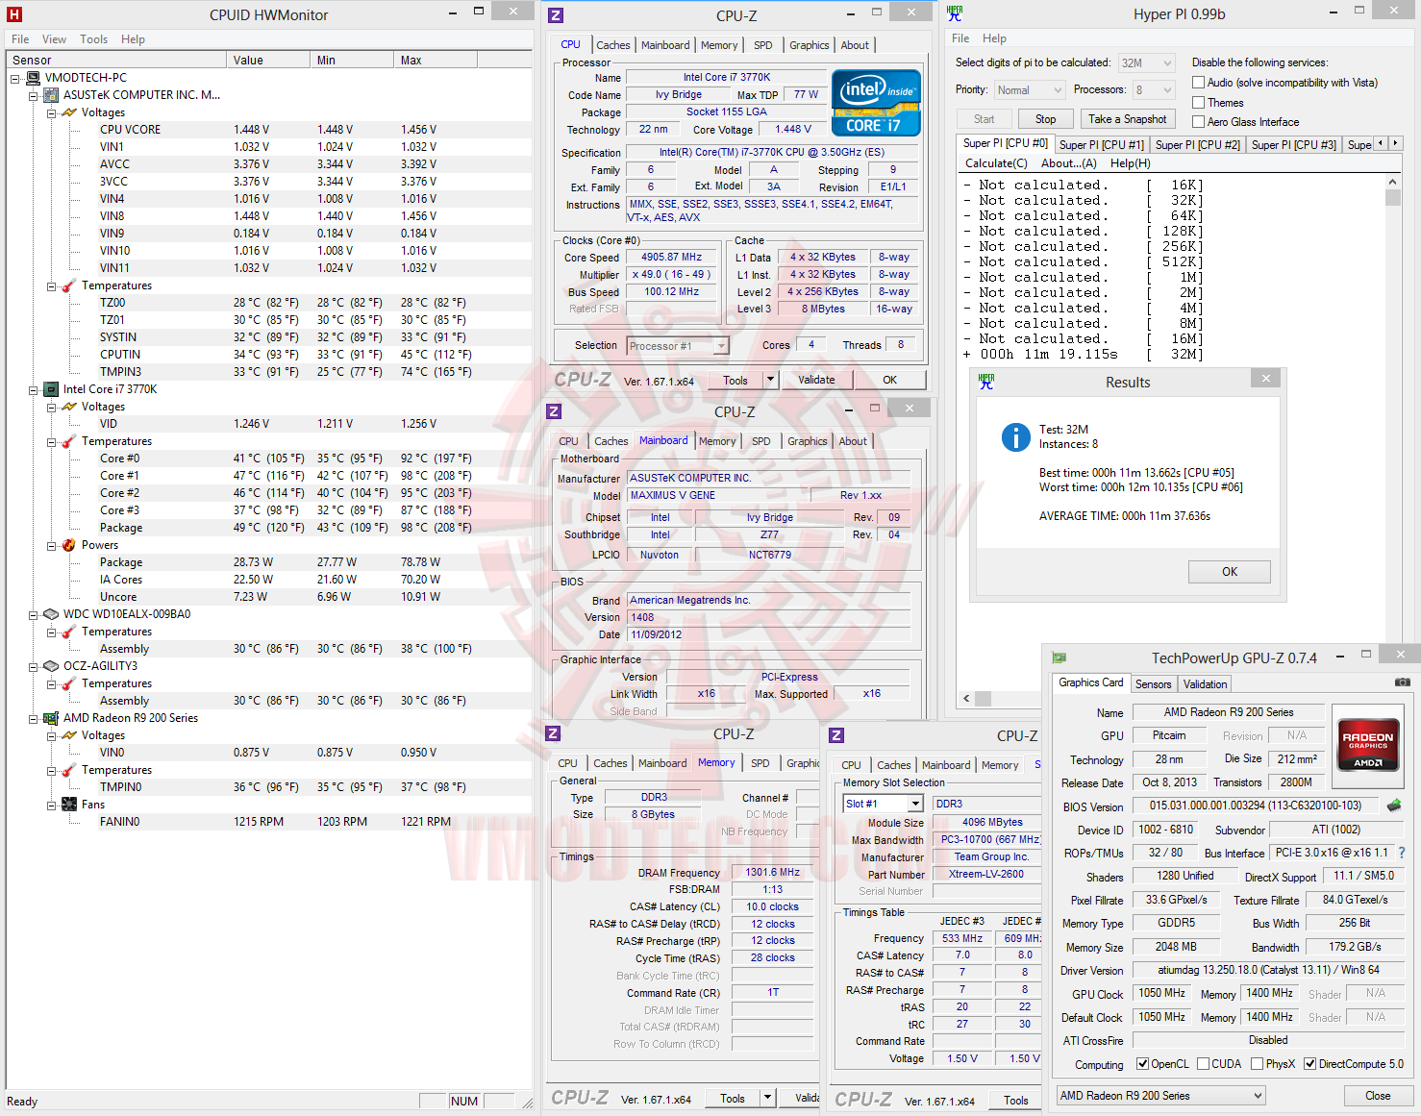The width and height of the screenshot is (1421, 1116).
Task: Click the Temperatures thermometer icon under WDC drive
Action: click(69, 632)
